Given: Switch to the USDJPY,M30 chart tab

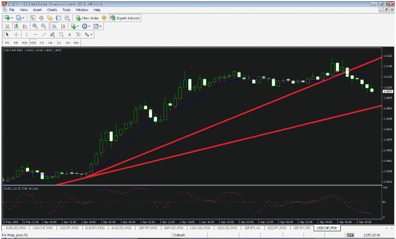Looking at the screenshot, I should coord(69,228).
